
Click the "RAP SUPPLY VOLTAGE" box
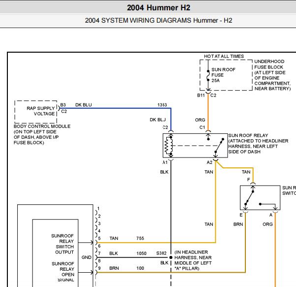coord(36,112)
